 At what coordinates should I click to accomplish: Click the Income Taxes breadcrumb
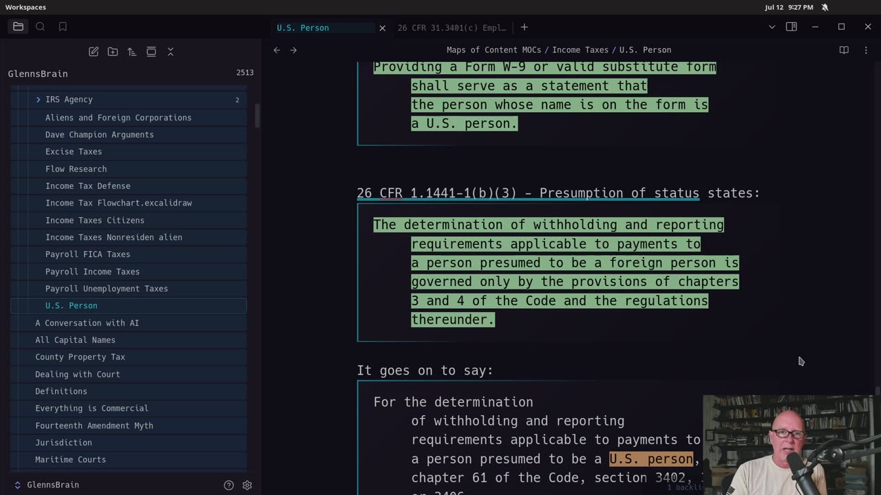pyautogui.click(x=580, y=49)
